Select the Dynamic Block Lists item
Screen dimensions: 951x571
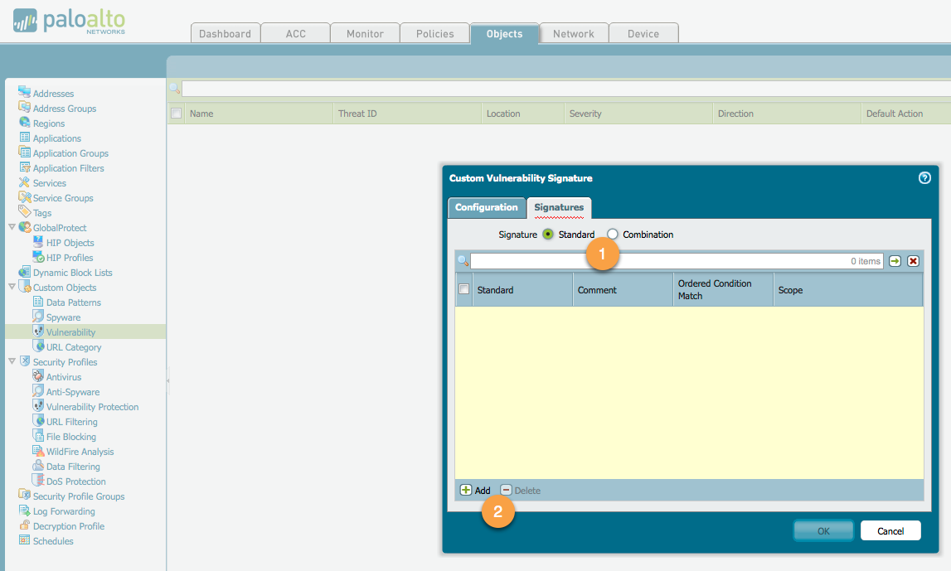tap(72, 272)
